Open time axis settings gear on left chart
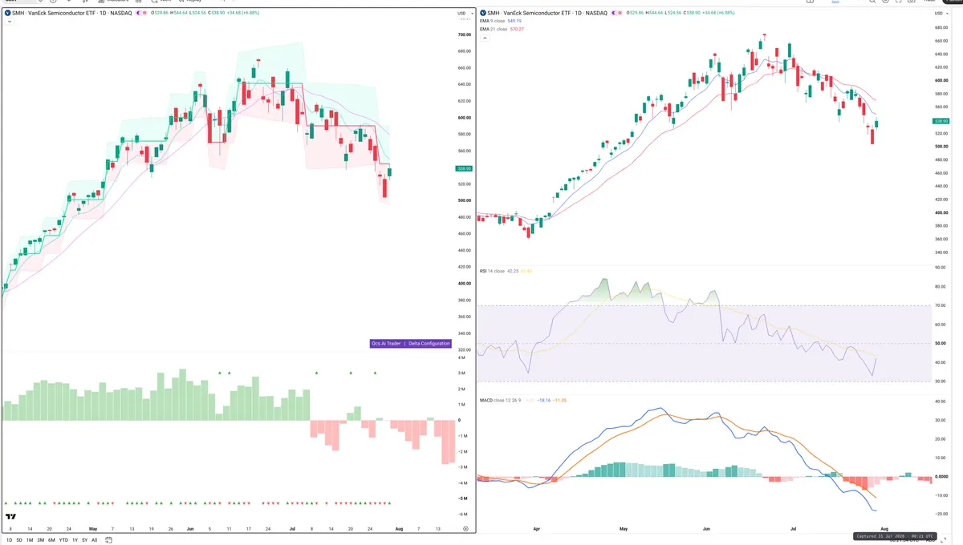963x545 pixels. [465, 529]
